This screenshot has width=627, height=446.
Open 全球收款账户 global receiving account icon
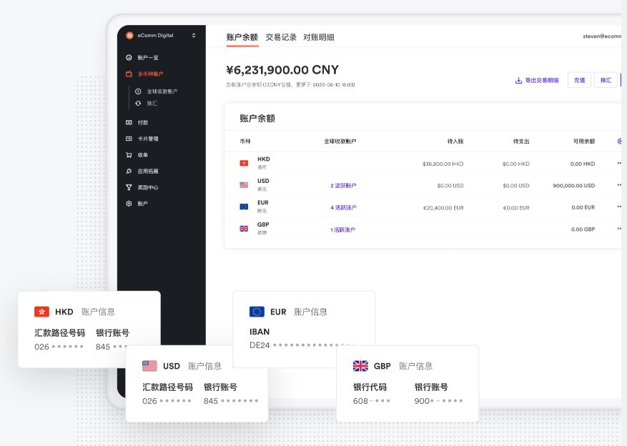[x=137, y=91]
